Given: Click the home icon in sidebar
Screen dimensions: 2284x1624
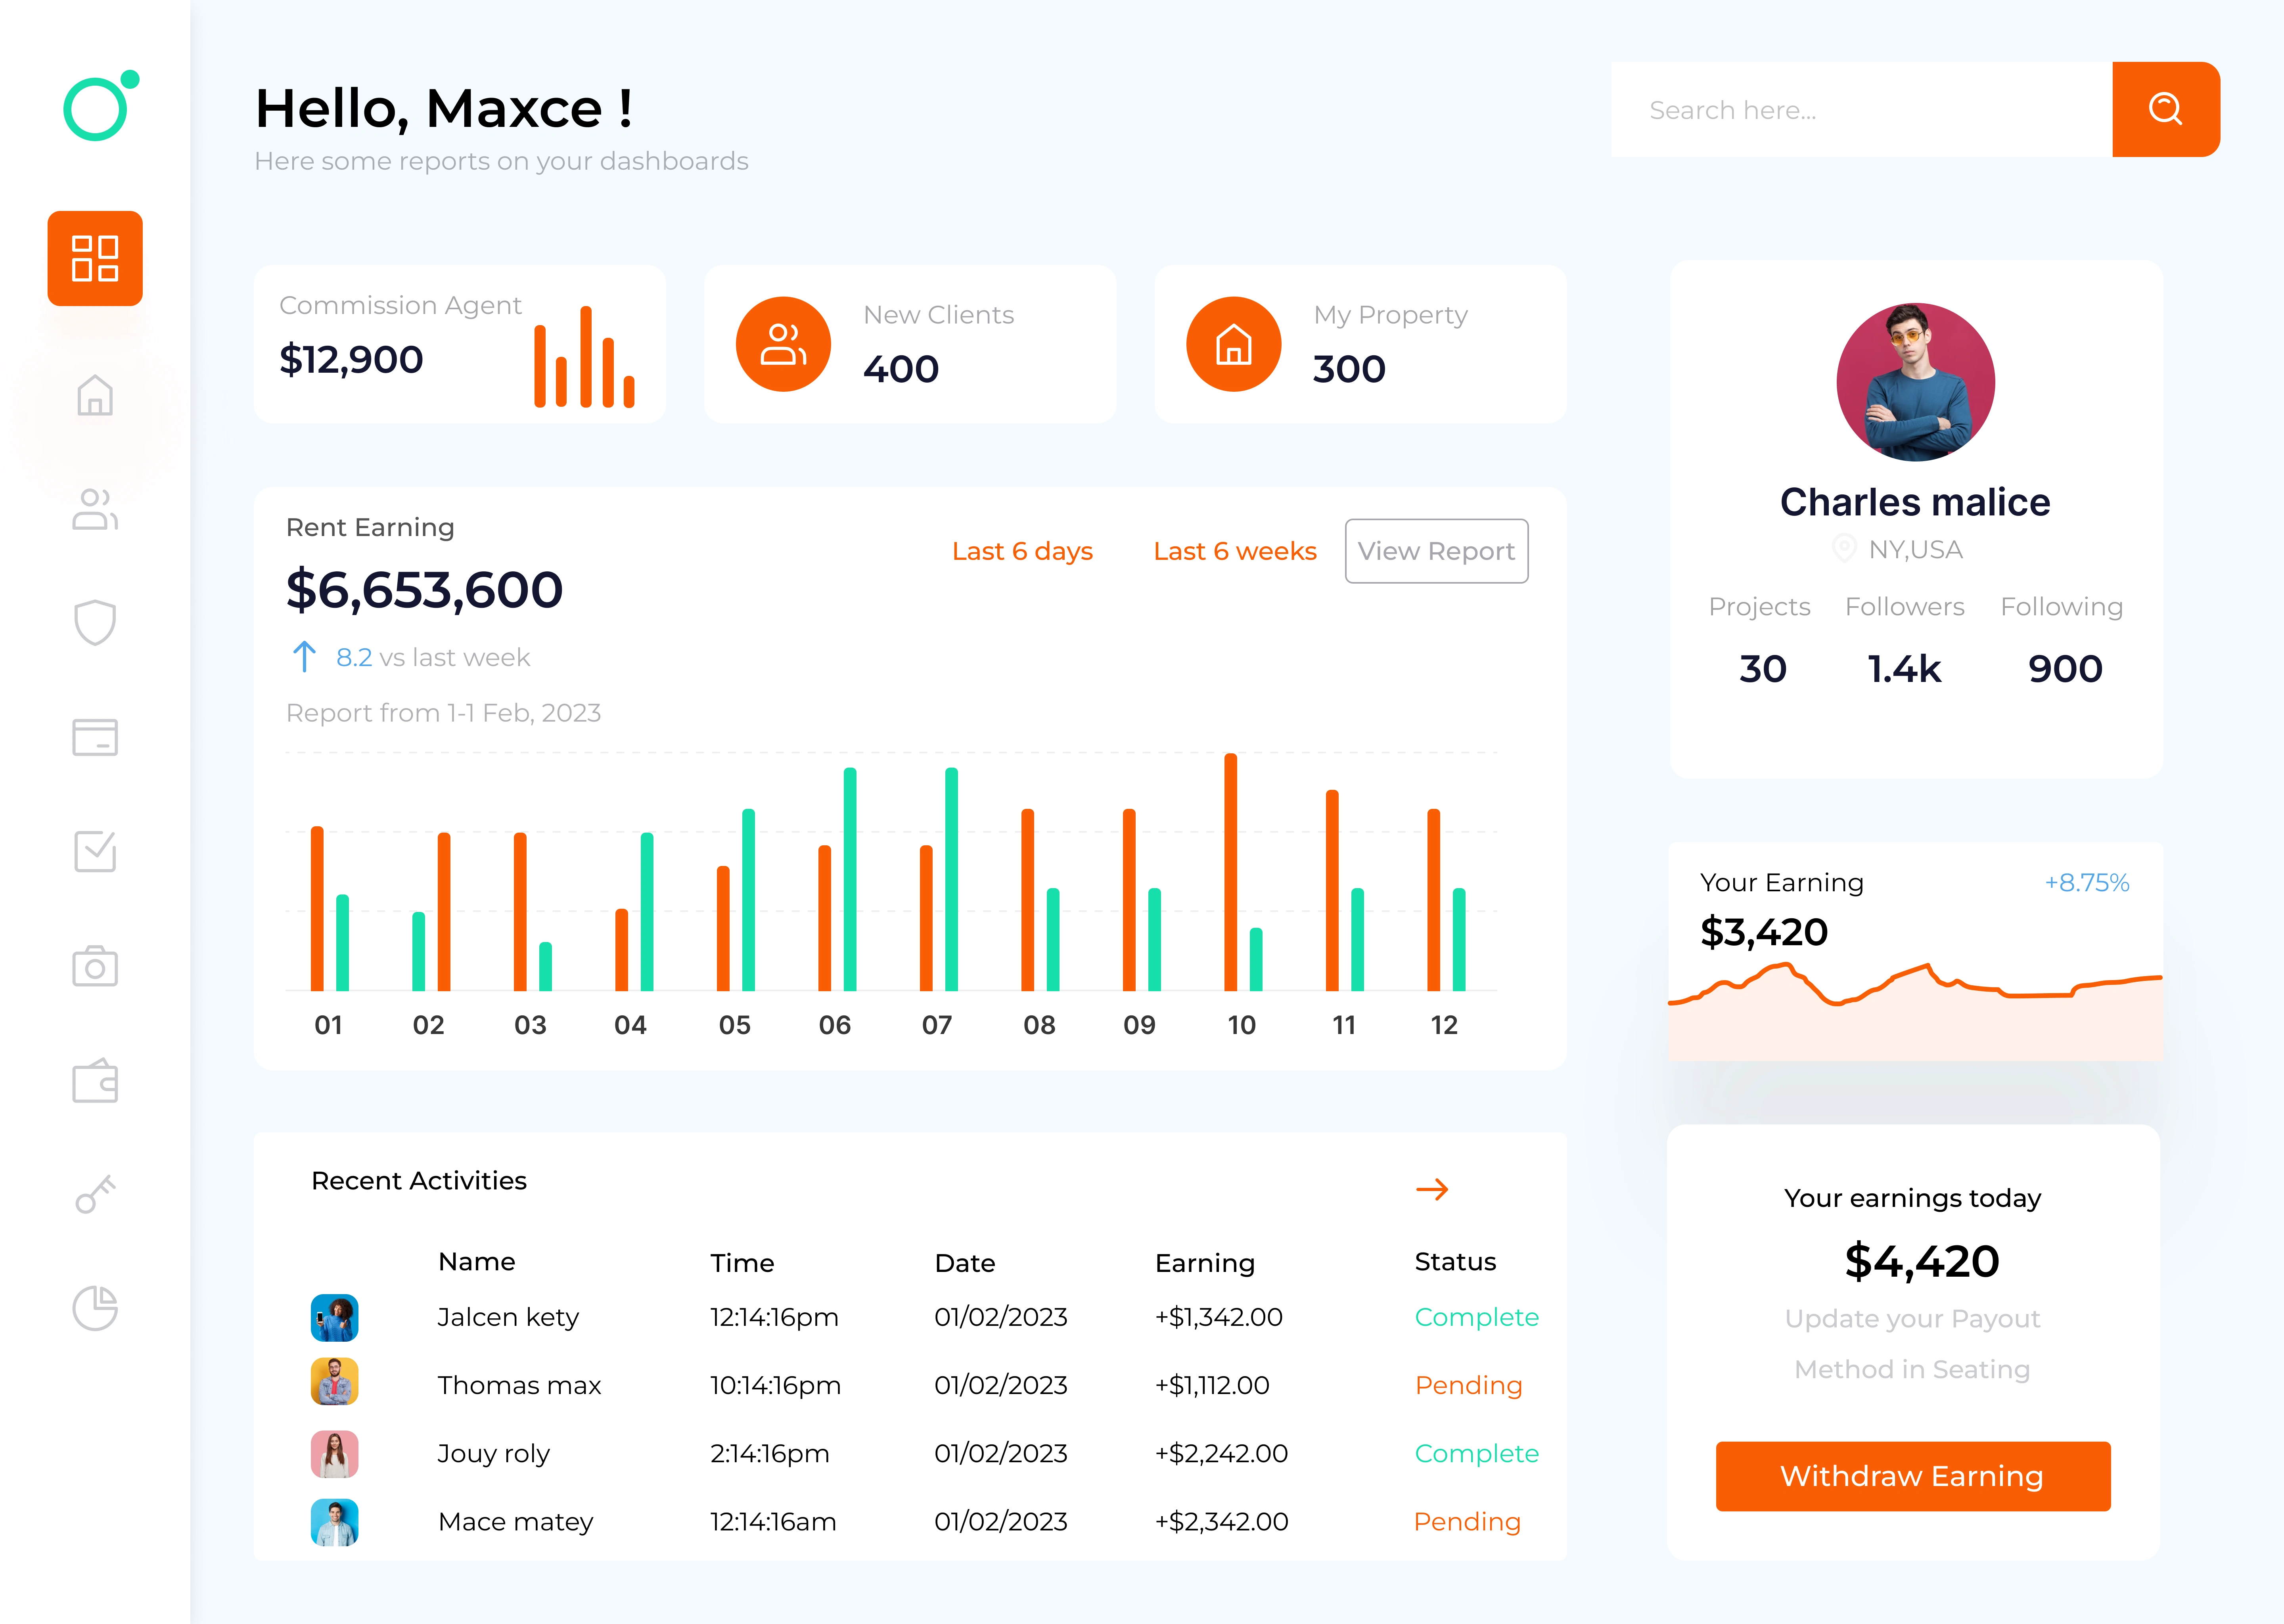Looking at the screenshot, I should 95,395.
